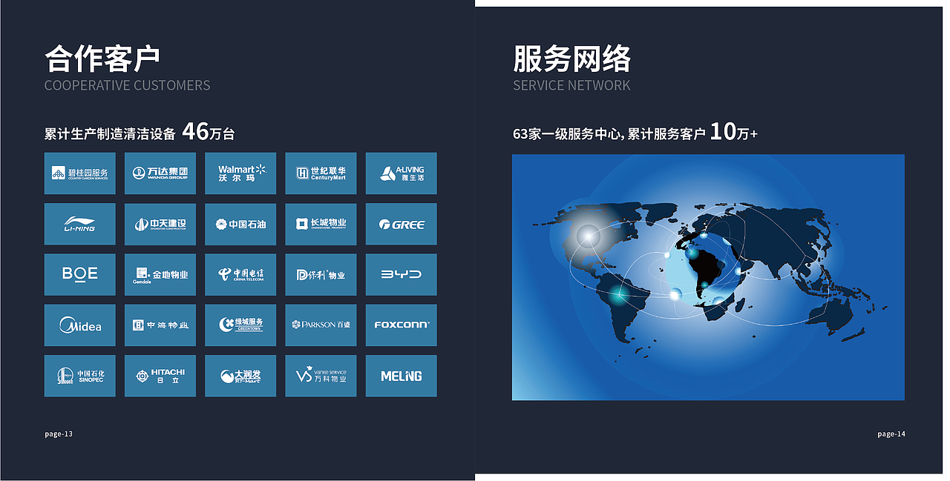Open the CenturyMart logo tile
The image size is (950, 481).
[x=321, y=173]
